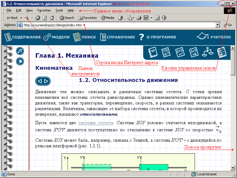This screenshot has width=237, height=178.
Task: Open the textbook book icon in panel
Action: (x=152, y=52)
